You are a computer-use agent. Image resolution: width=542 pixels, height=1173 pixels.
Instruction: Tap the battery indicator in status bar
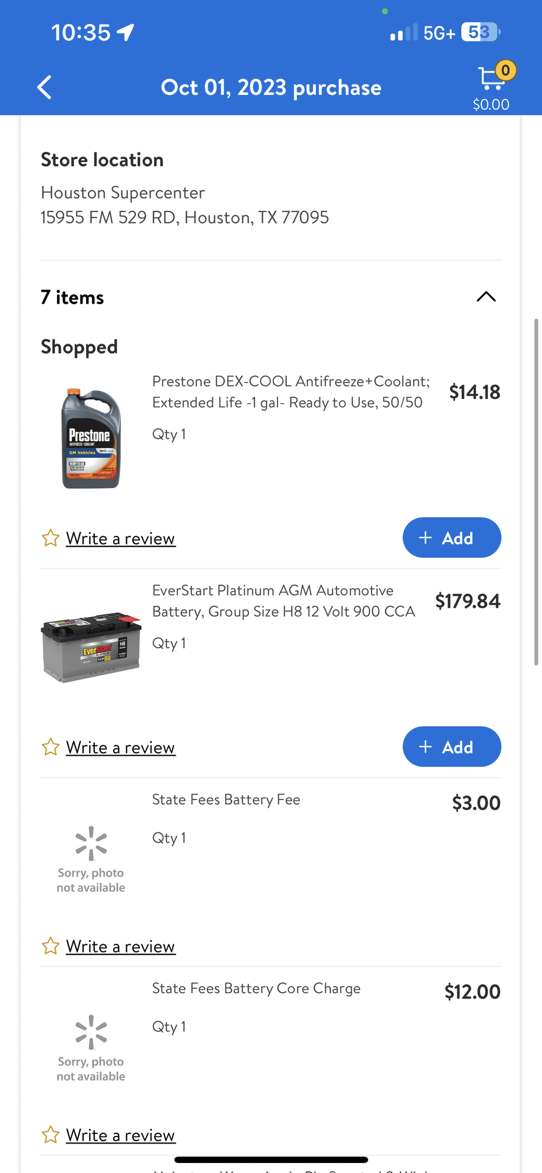480,32
